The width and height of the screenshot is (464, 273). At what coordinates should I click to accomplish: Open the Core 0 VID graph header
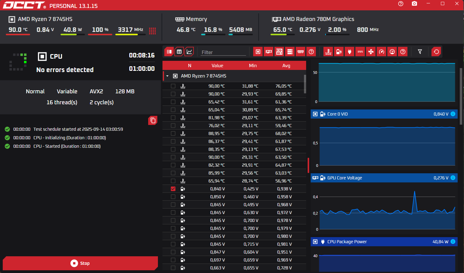pyautogui.click(x=384, y=114)
